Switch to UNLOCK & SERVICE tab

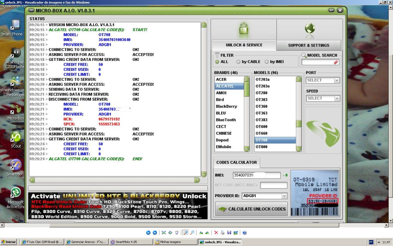click(x=244, y=45)
